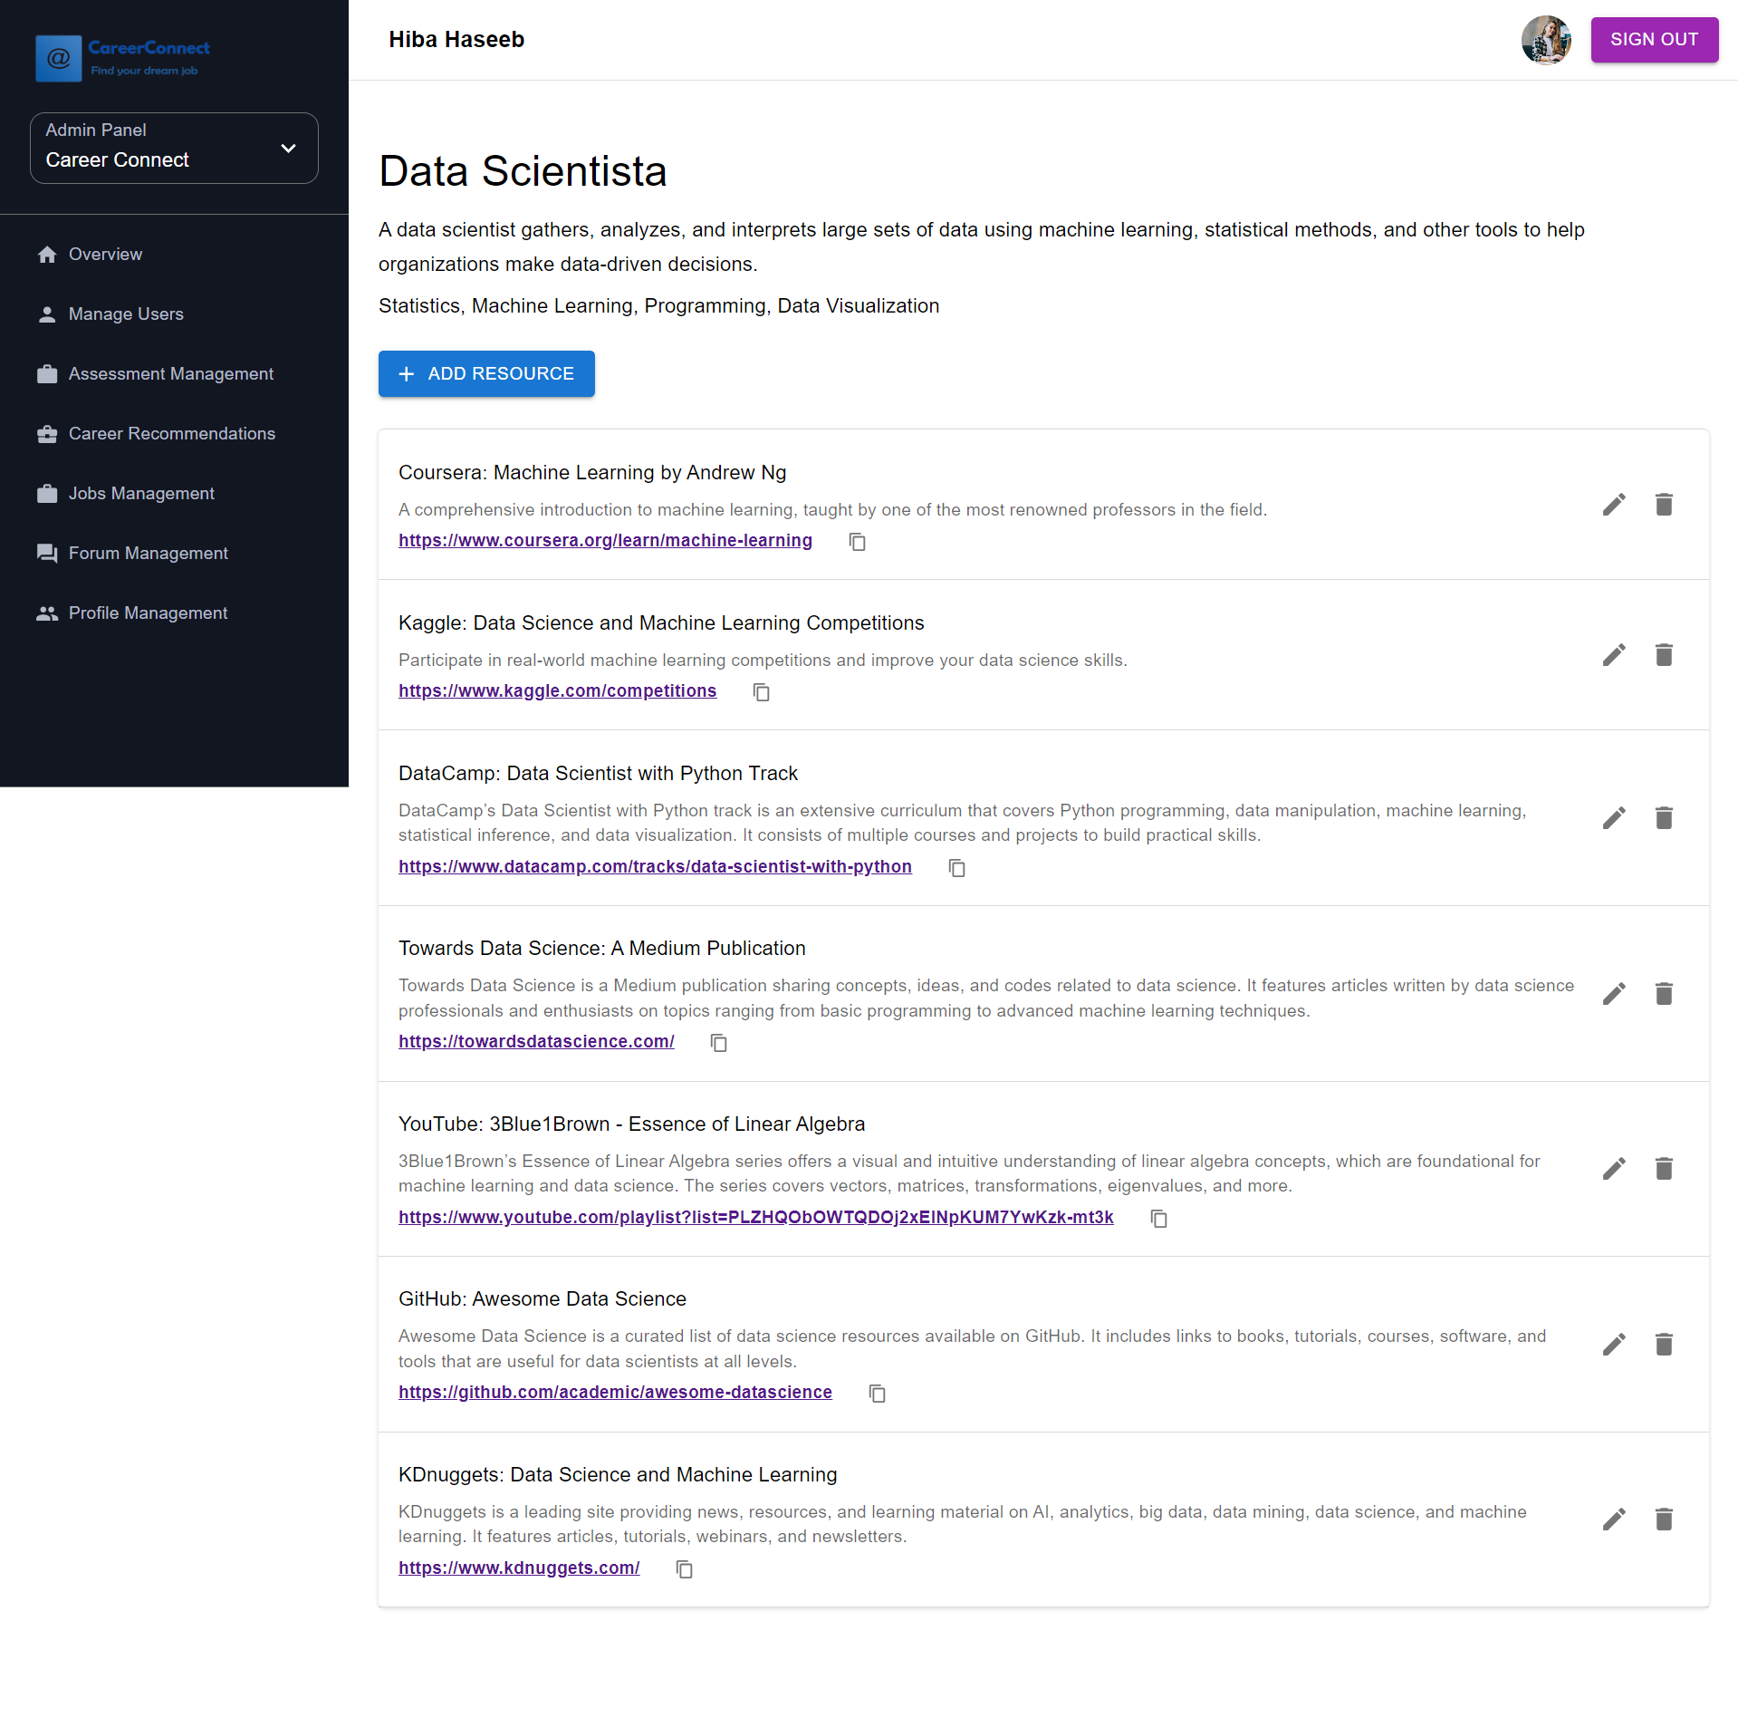
Task: Delete the GitHub Awesome Data Science resource
Action: pyautogui.click(x=1664, y=1345)
